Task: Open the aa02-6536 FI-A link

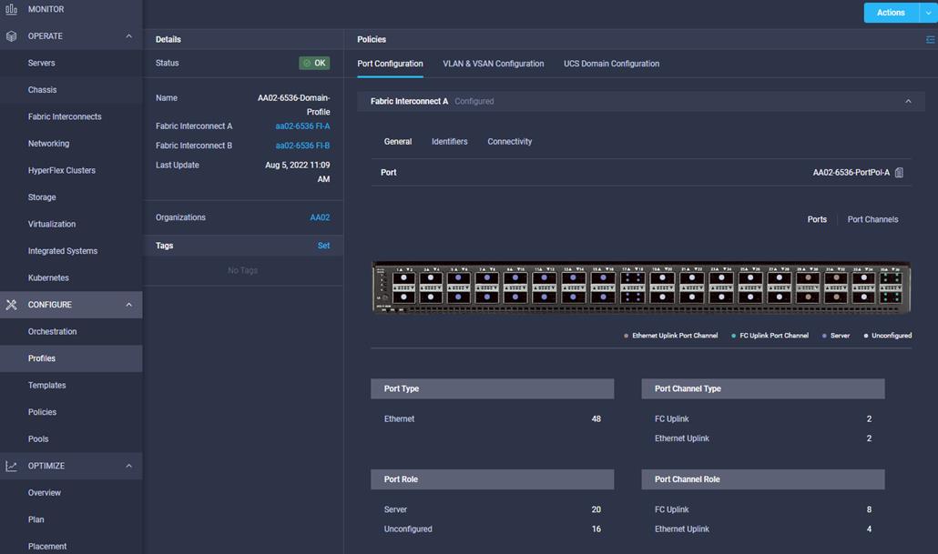Action: point(302,126)
